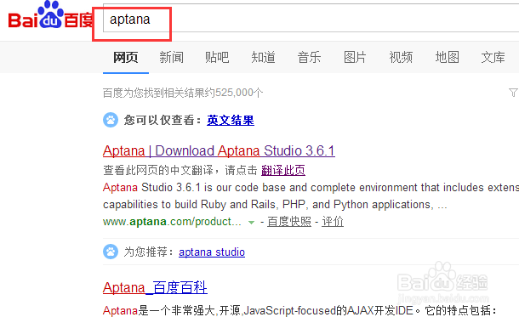Click the paw icon beside 为您推荐
519x317 pixels.
pos(111,252)
